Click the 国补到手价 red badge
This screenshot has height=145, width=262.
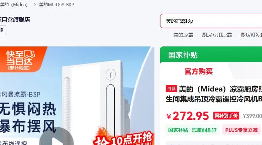(x=226, y=116)
